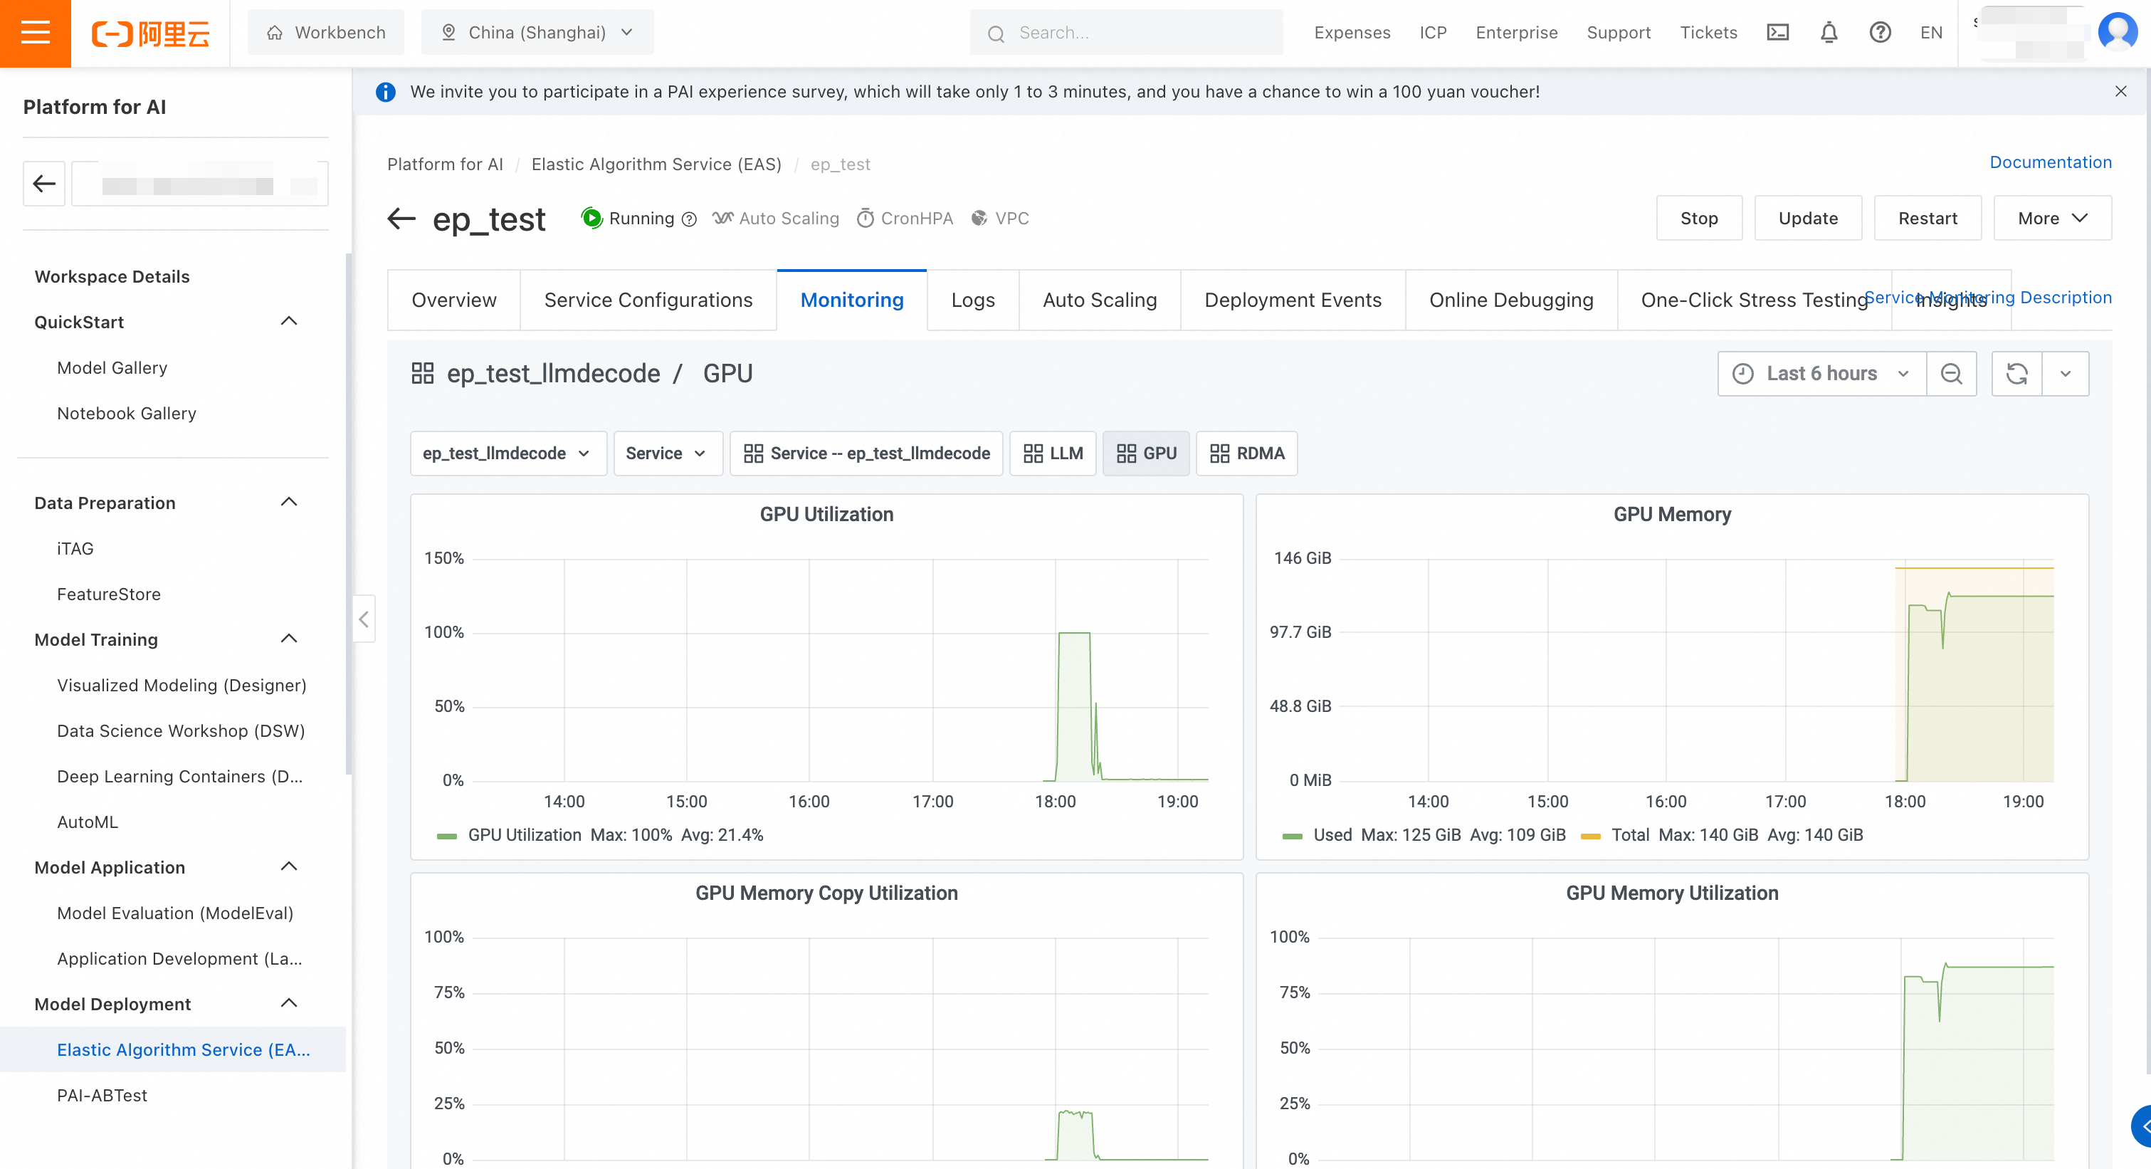Click the help question mark icon
2151x1169 pixels.
(1880, 33)
